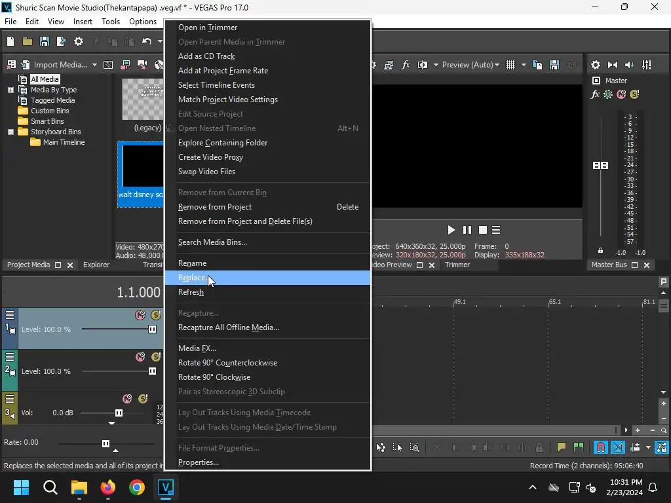Toggle snapping magnet button
The image size is (671, 503).
pos(601,447)
